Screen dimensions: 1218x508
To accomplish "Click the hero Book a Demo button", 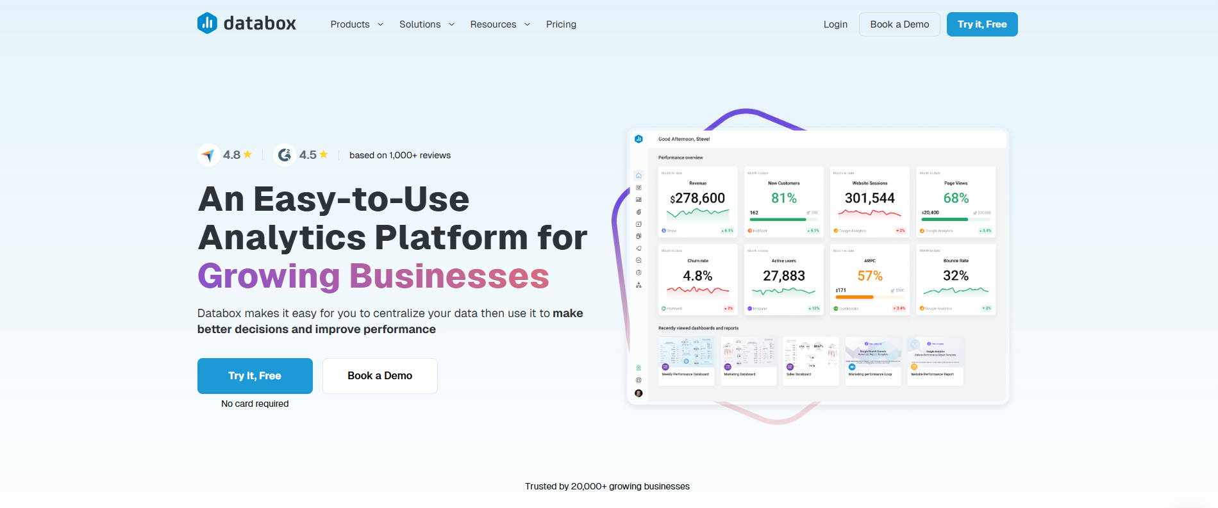I will (x=380, y=376).
